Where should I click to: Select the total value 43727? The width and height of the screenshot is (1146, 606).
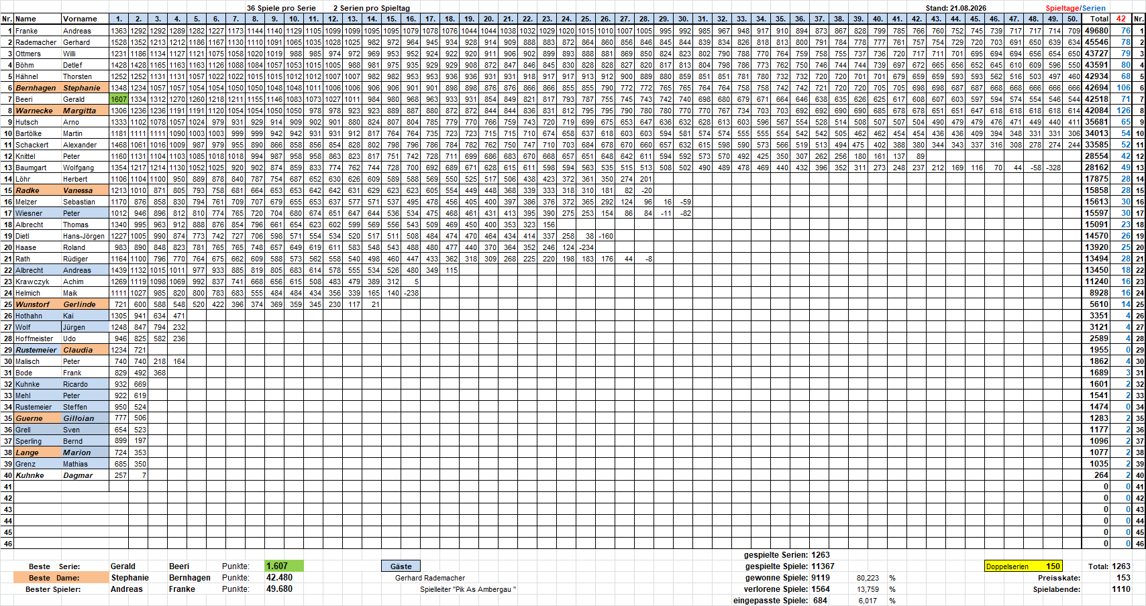[x=1096, y=54]
